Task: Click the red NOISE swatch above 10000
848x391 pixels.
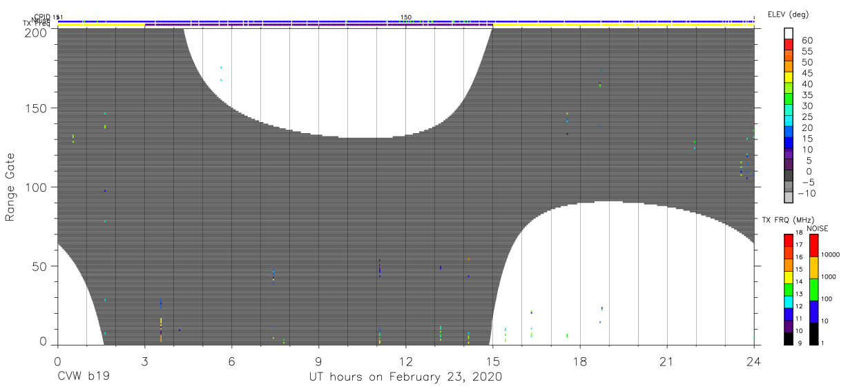Action: pos(813,245)
